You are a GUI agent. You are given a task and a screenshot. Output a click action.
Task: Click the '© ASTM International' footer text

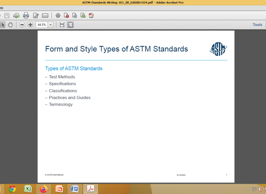(54, 175)
